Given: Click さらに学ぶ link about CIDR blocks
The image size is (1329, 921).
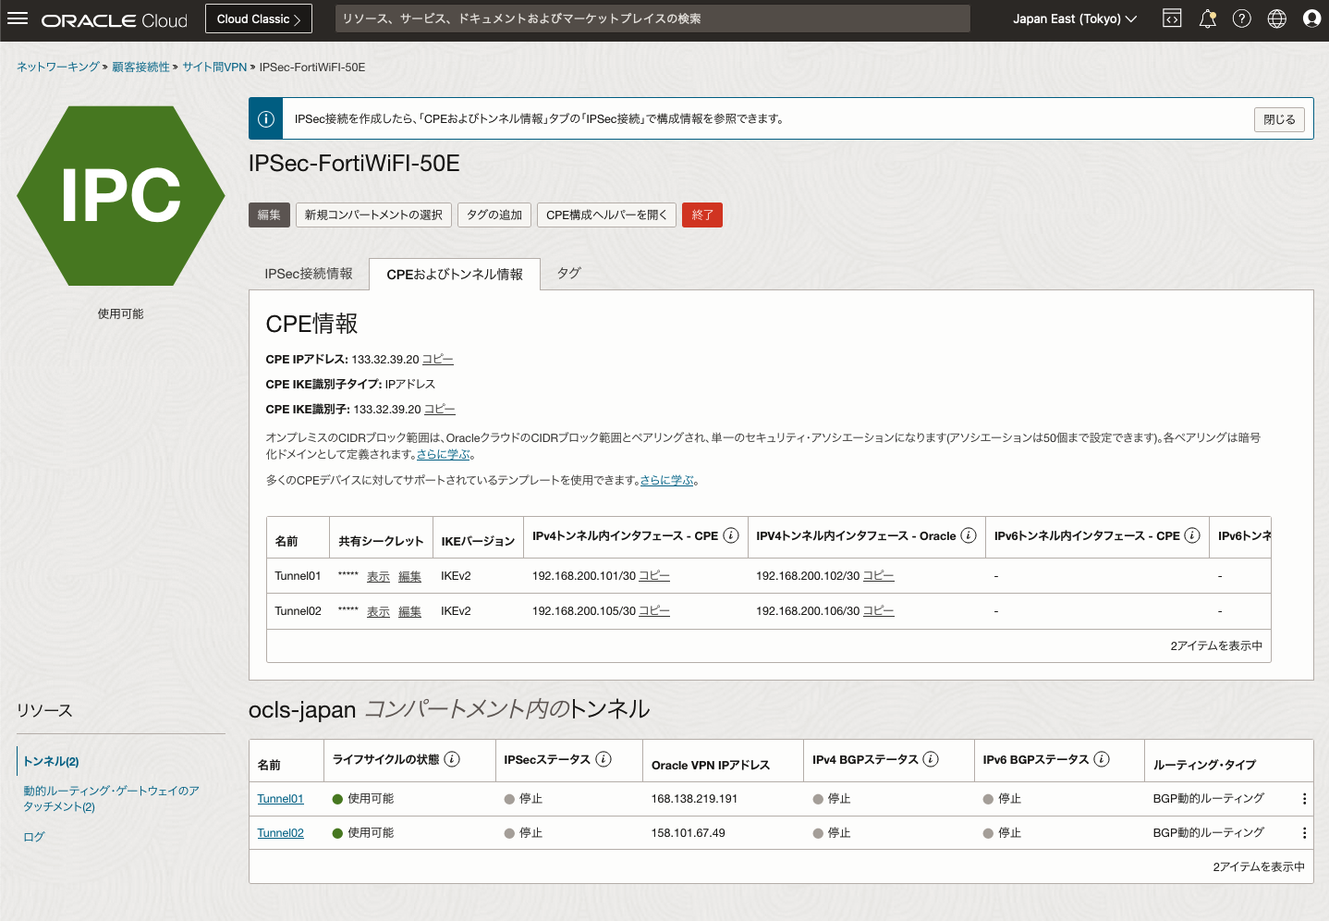Looking at the screenshot, I should 444,454.
